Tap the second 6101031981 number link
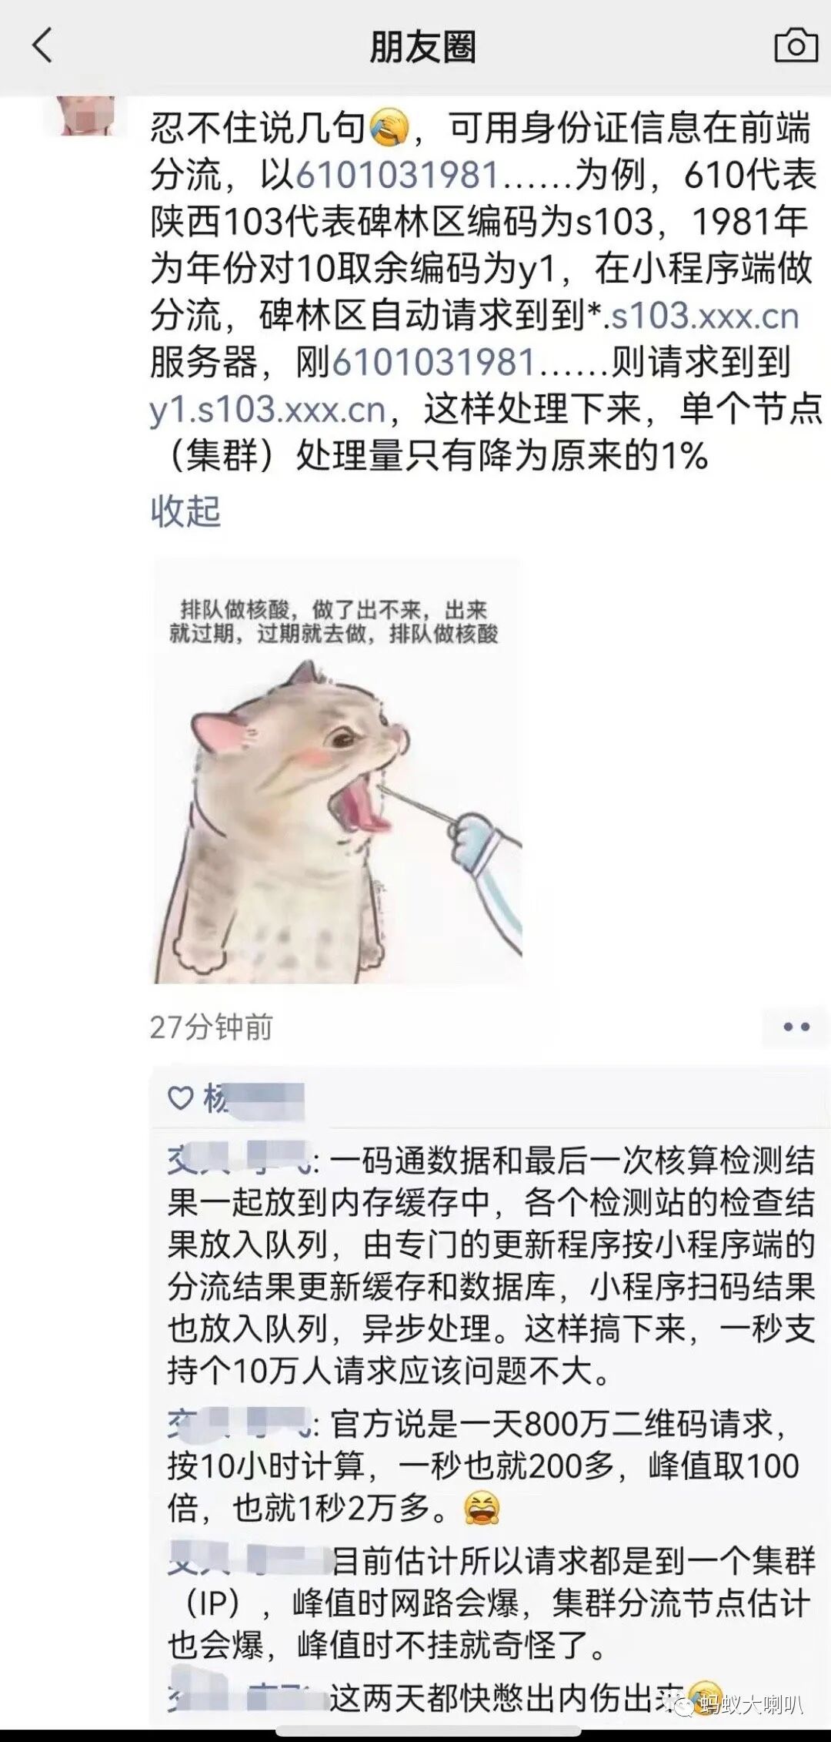 click(x=433, y=363)
